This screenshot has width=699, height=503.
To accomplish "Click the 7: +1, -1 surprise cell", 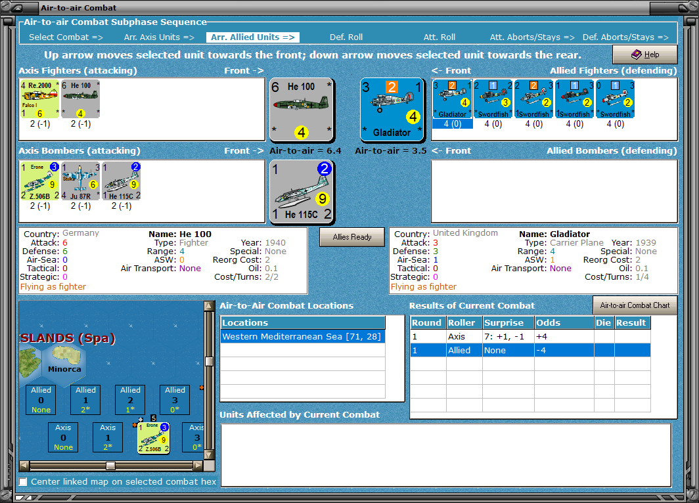I will (x=508, y=337).
